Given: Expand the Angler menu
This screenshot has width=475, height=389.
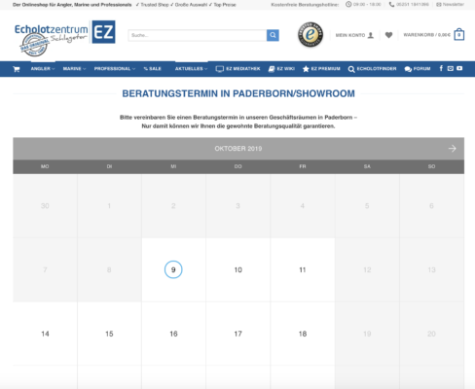Looking at the screenshot, I should tap(43, 69).
